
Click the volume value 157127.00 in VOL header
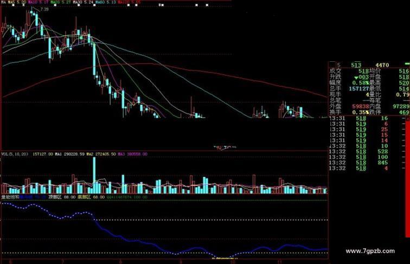(43, 154)
